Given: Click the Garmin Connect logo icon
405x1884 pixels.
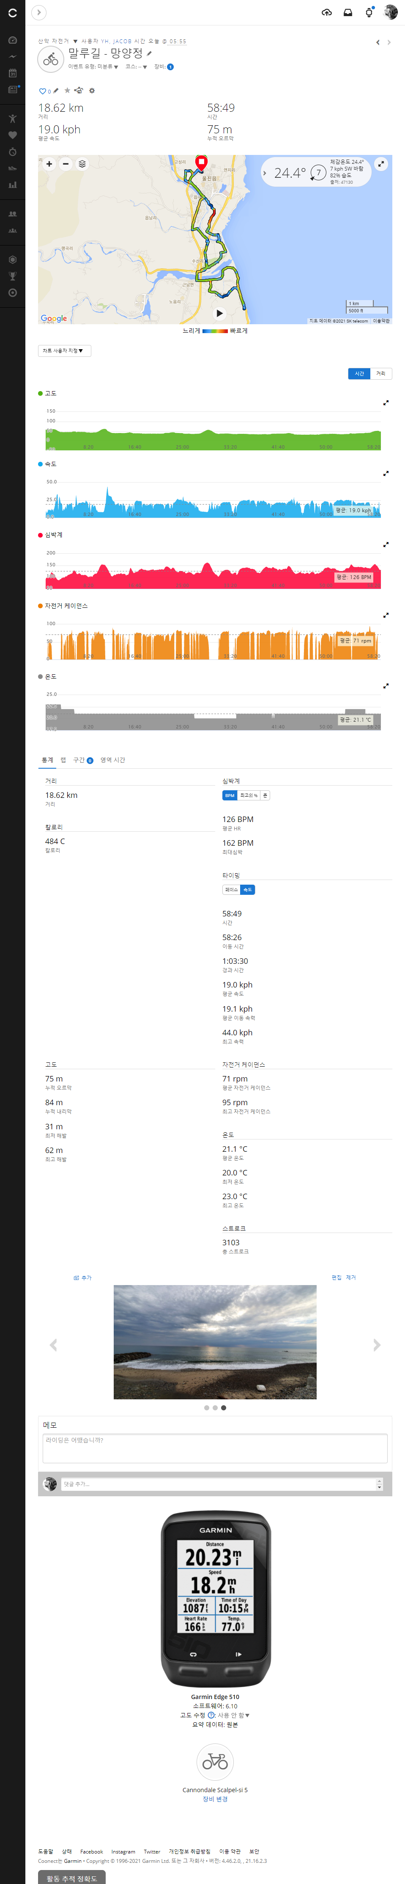Looking at the screenshot, I should point(12,12).
